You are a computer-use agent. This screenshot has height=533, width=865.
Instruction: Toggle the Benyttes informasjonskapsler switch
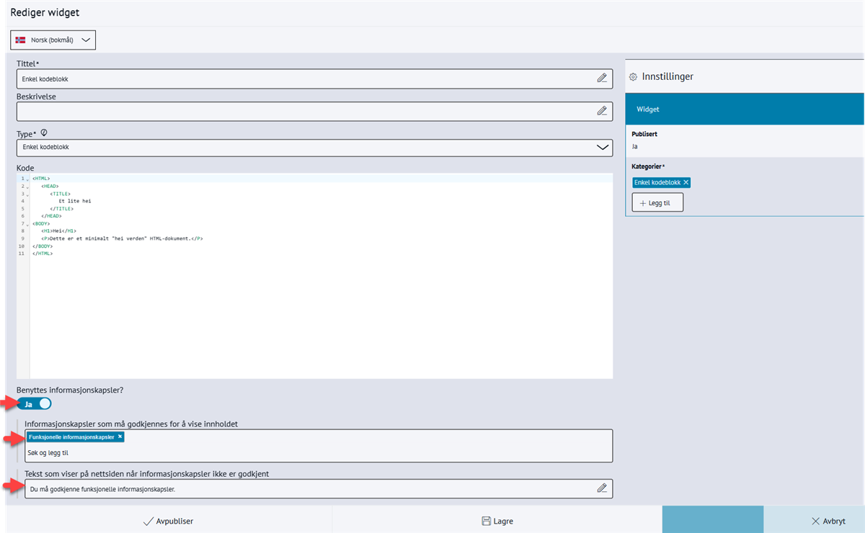pos(35,404)
